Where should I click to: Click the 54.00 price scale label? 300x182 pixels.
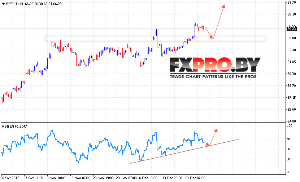click(292, 121)
